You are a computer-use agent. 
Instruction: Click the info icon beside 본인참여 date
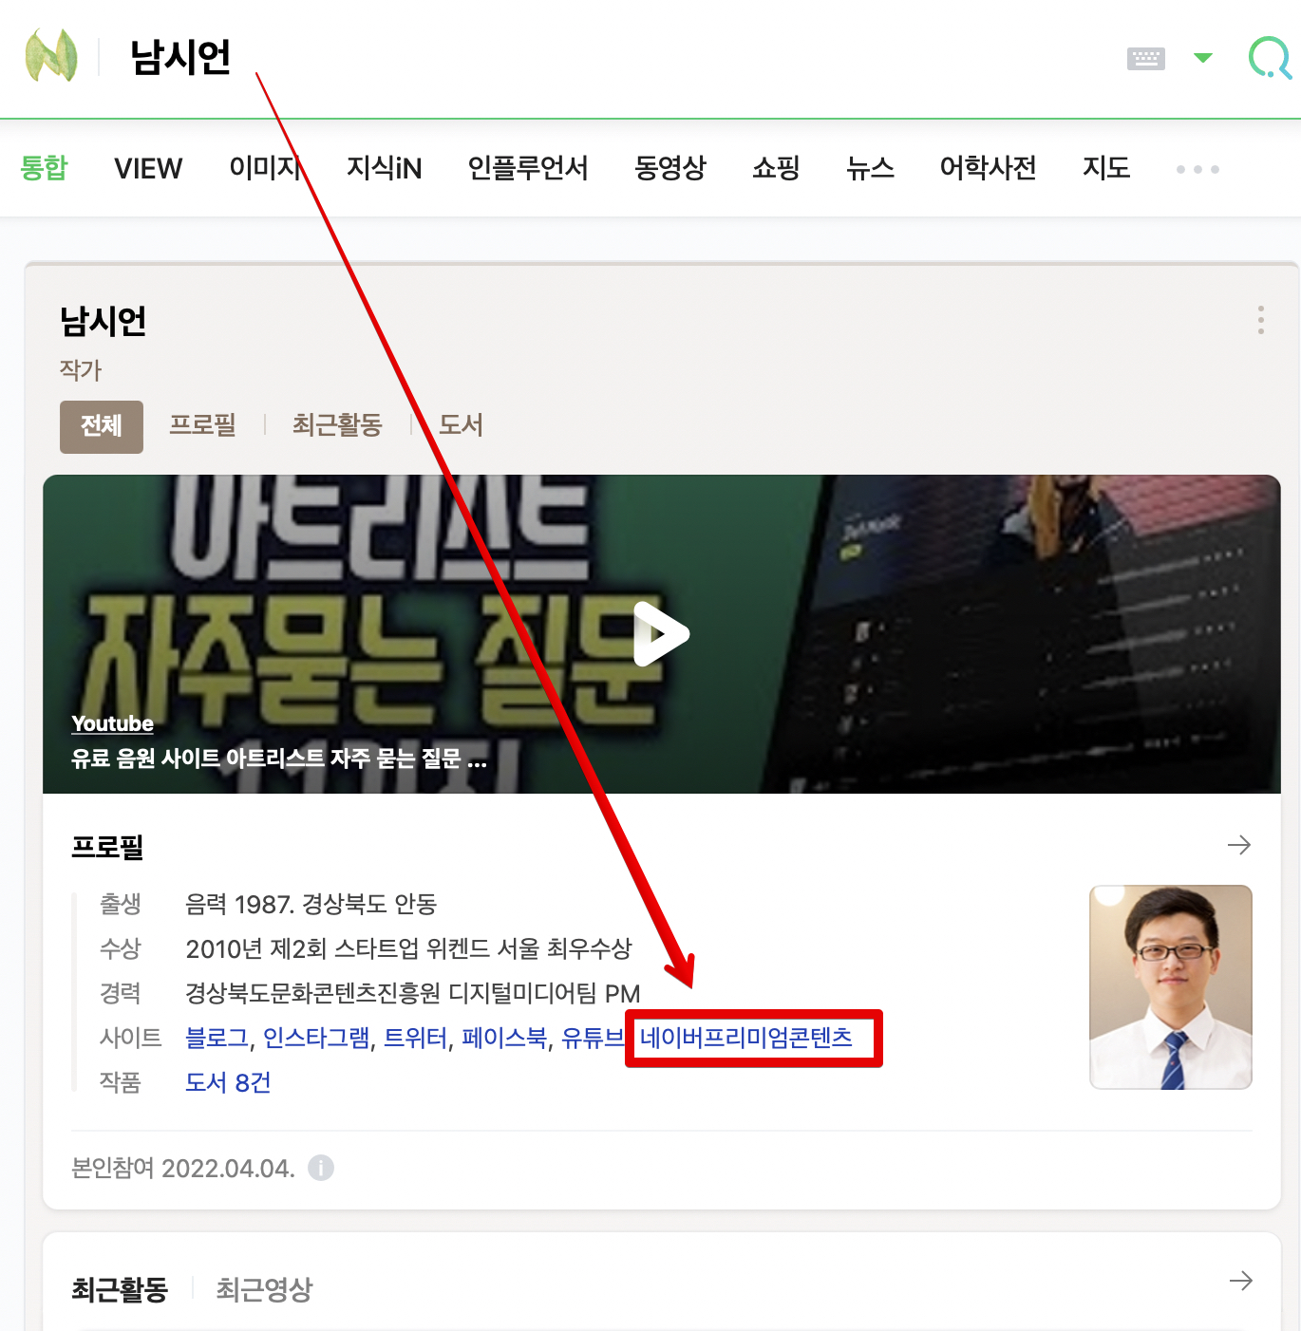pos(321,1168)
